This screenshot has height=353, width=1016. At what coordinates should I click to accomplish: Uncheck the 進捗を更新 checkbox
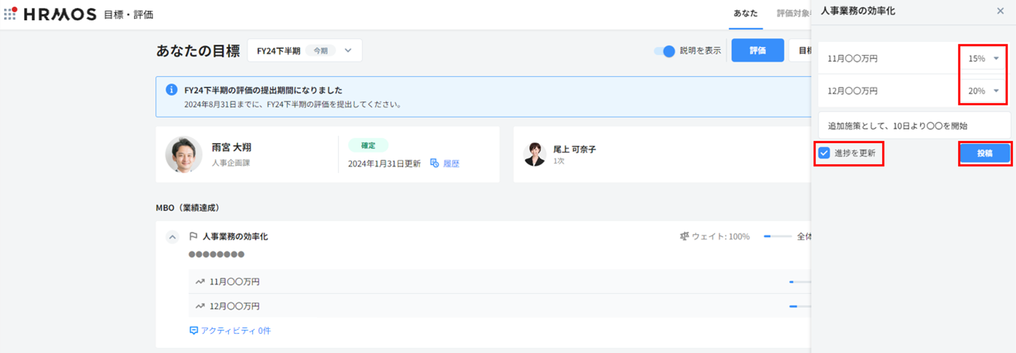824,154
